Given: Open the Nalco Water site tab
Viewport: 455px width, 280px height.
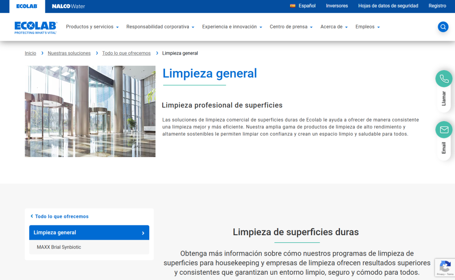Looking at the screenshot, I should coord(68,6).
